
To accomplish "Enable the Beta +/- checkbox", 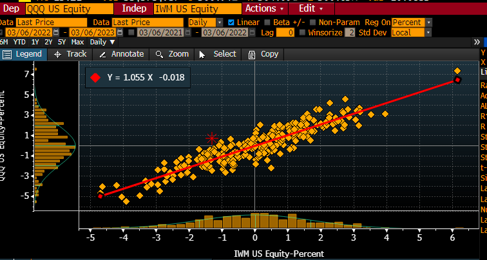I will pos(267,23).
